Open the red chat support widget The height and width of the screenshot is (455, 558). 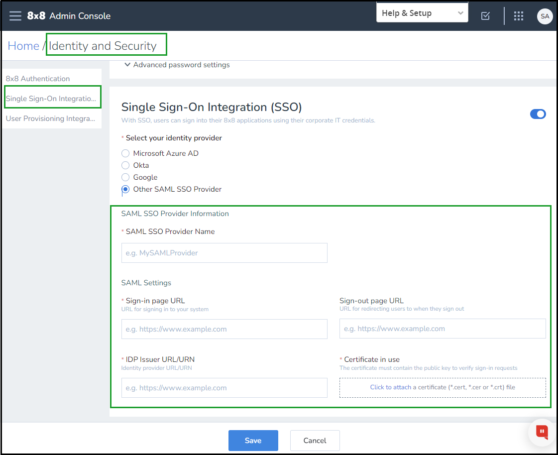point(542,432)
